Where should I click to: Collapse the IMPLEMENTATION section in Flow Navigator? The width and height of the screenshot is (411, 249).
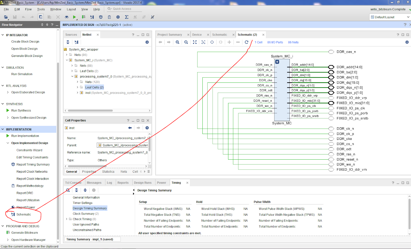tap(3, 129)
